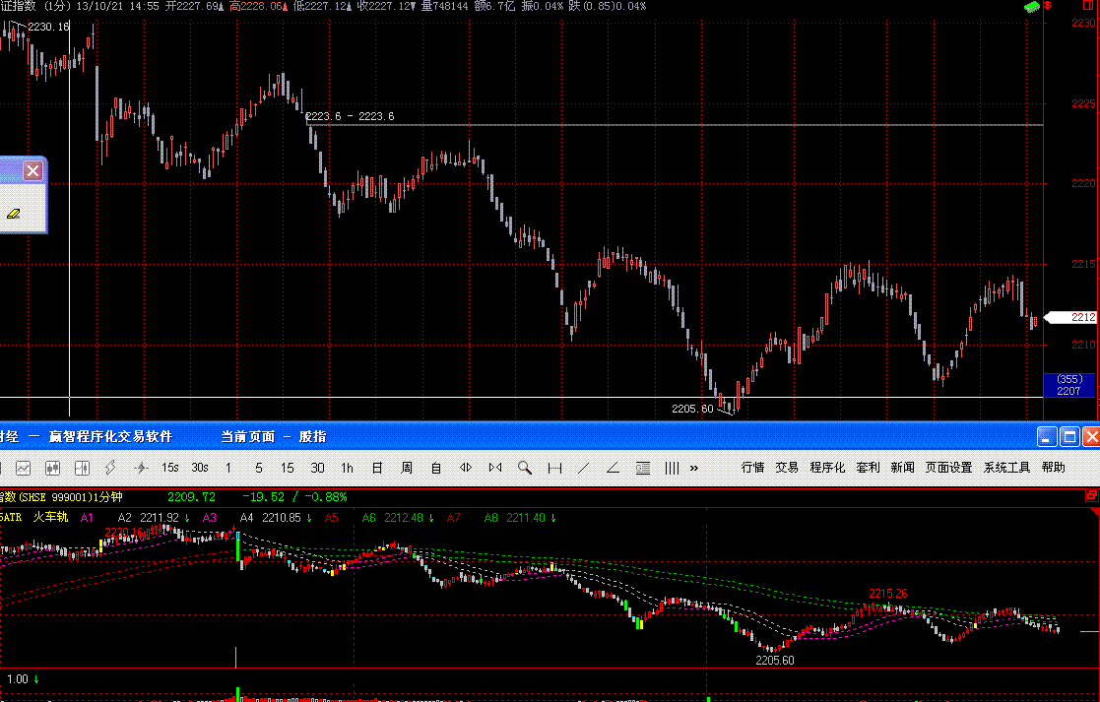The image size is (1100, 702).
Task: Open the 程序化 menu
Action: click(x=827, y=468)
